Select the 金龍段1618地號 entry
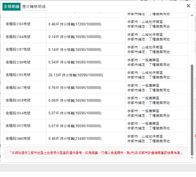 (x=18, y=100)
